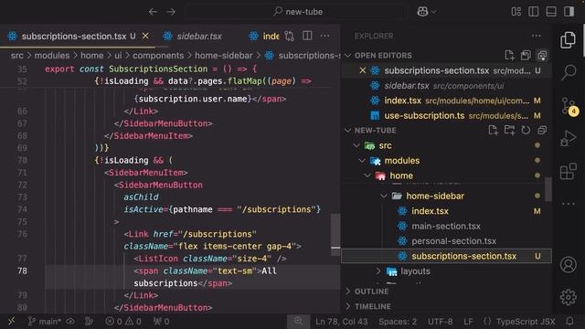The width and height of the screenshot is (585, 329).
Task: Open changes compare icon in the editor toolbar
Action: click(x=290, y=37)
